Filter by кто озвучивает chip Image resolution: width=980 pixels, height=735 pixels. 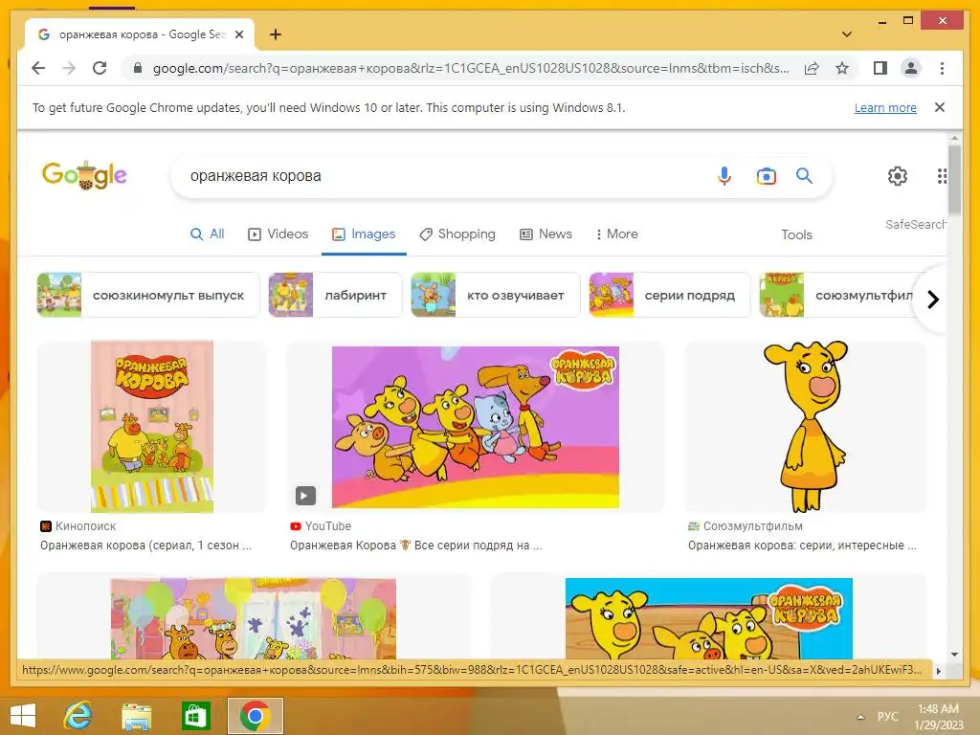pyautogui.click(x=496, y=295)
